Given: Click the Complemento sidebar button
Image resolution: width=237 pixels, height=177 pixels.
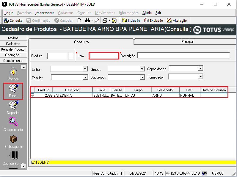Looking at the screenshot, I should click(x=13, y=61).
